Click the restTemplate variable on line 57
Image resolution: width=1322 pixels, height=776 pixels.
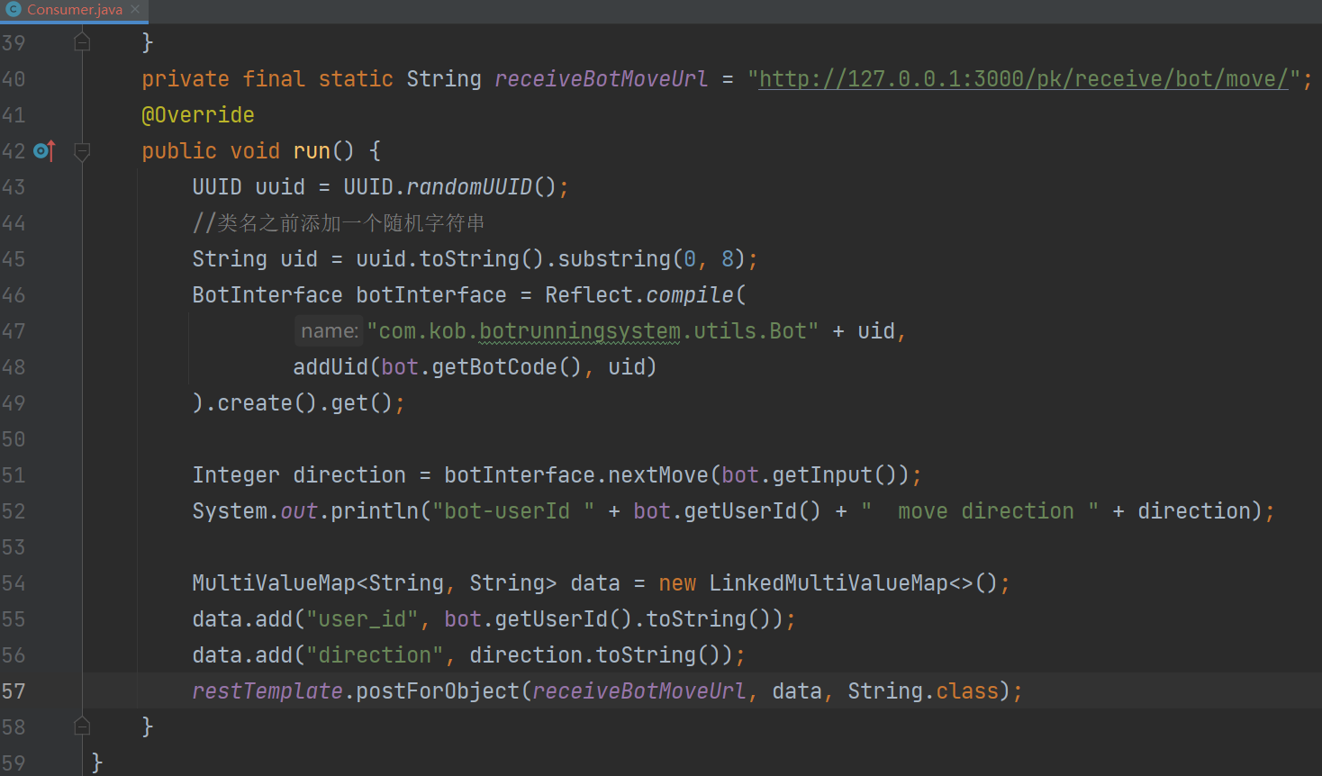click(x=267, y=691)
